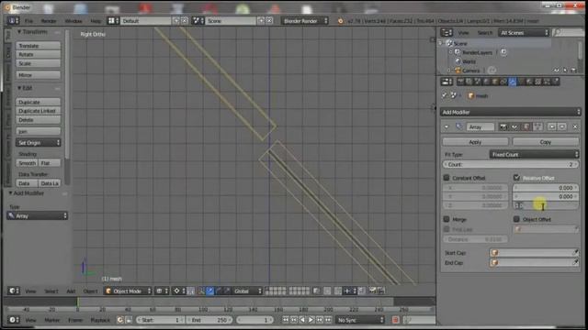This screenshot has height=330, width=588.
Task: Click the Apply modifier button
Action: pyautogui.click(x=475, y=142)
